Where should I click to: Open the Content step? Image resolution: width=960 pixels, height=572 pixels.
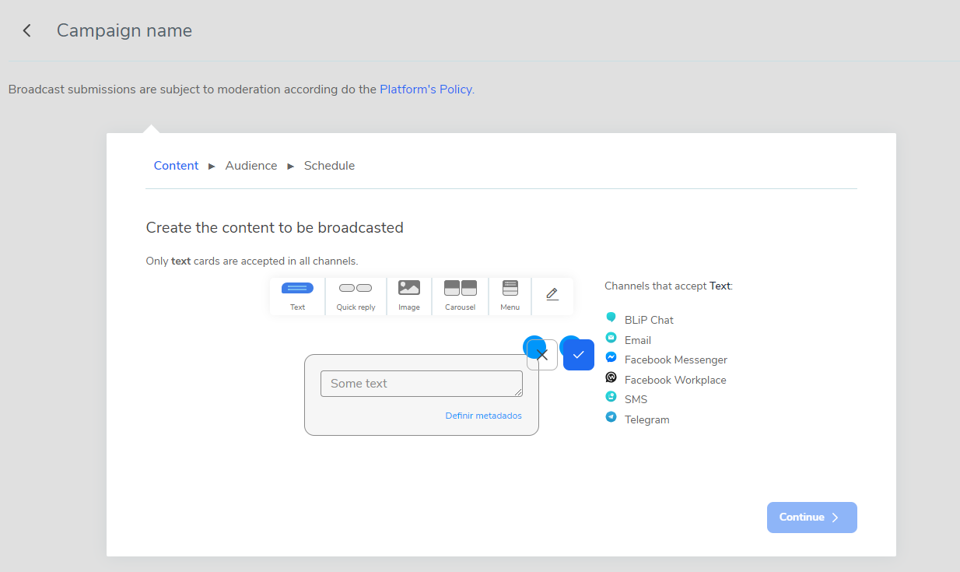(x=176, y=166)
